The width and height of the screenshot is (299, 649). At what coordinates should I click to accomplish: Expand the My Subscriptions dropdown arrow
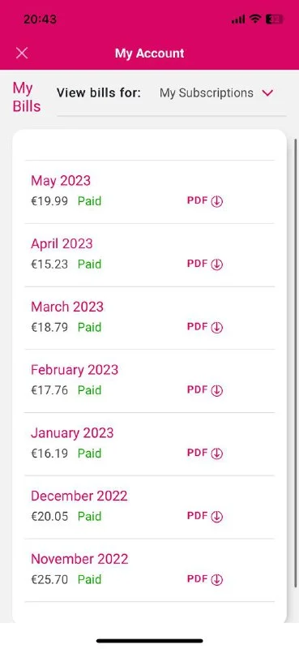tap(268, 93)
